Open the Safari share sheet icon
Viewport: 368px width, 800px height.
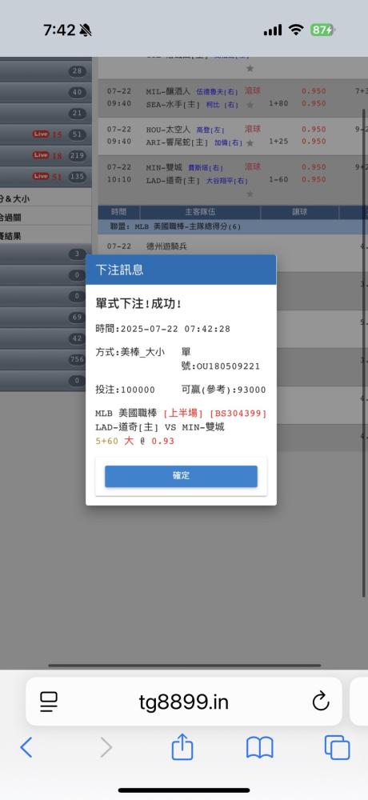tap(182, 746)
